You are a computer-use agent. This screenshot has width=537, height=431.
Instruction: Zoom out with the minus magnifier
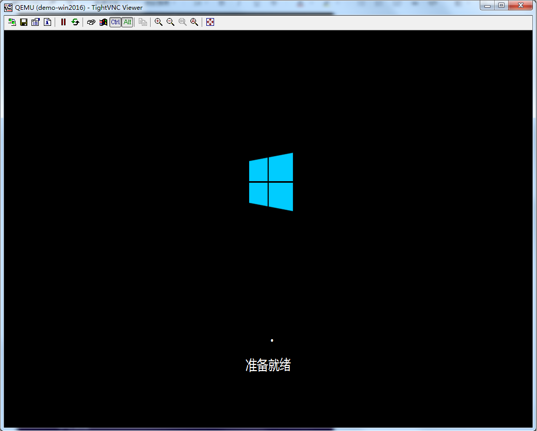170,22
